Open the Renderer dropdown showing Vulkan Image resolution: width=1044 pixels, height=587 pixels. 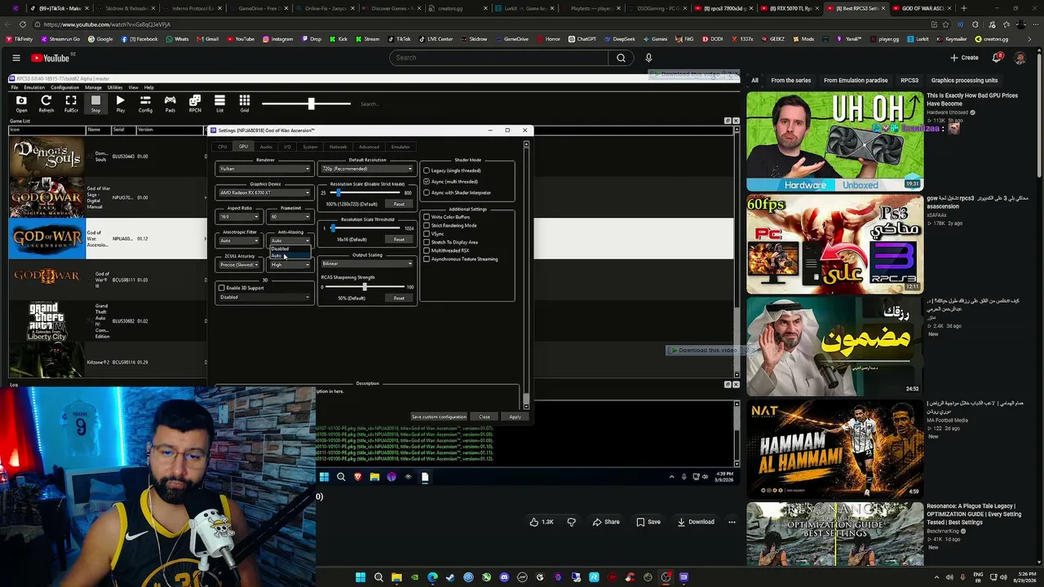click(265, 169)
